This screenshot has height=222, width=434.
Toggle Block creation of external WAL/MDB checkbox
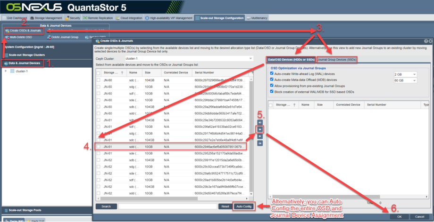272,91
